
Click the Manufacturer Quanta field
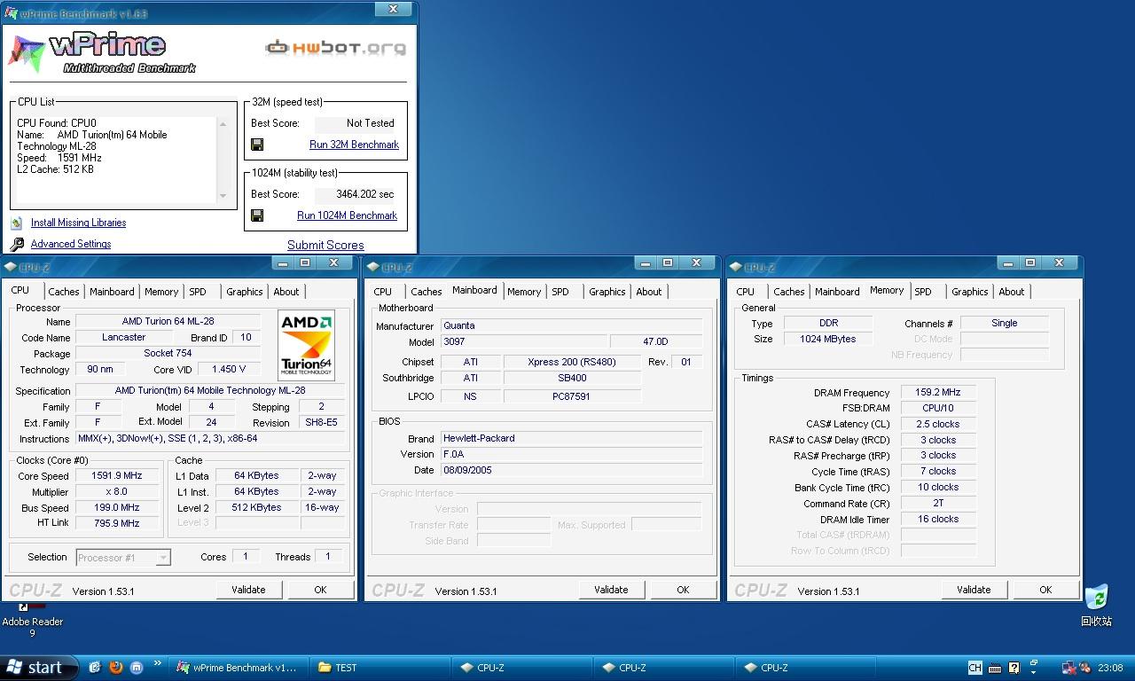pyautogui.click(x=571, y=325)
